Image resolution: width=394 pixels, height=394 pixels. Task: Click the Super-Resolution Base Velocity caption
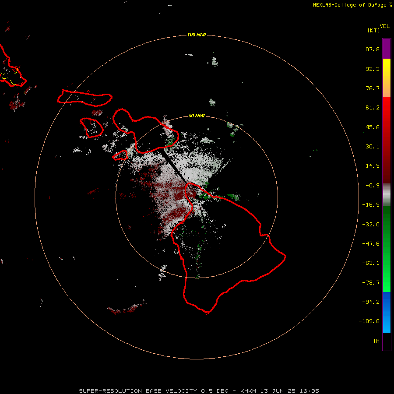pyautogui.click(x=199, y=391)
